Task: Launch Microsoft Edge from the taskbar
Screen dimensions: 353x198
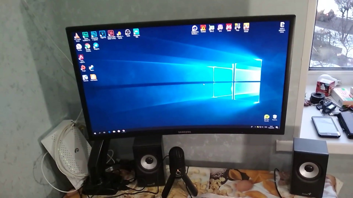Action: pyautogui.click(x=109, y=132)
